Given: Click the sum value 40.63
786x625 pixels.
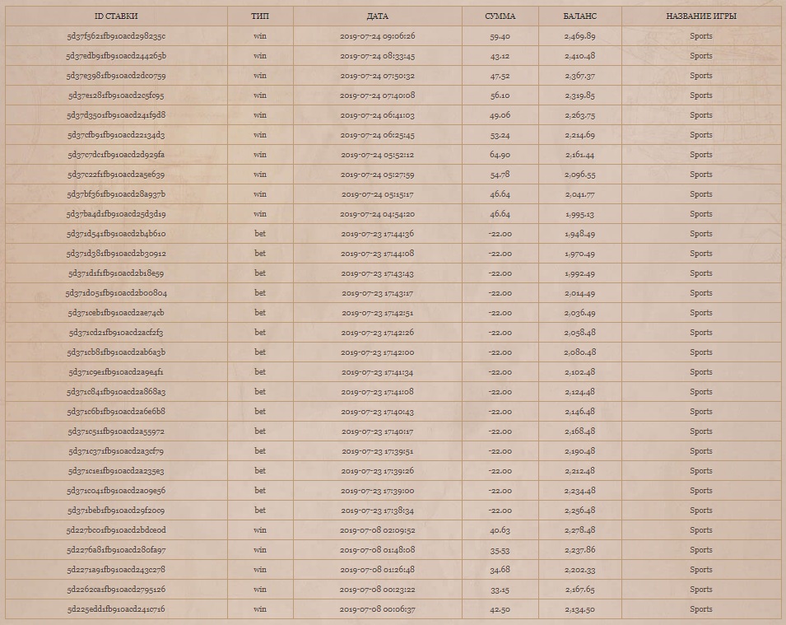Looking at the screenshot, I should pyautogui.click(x=500, y=530).
